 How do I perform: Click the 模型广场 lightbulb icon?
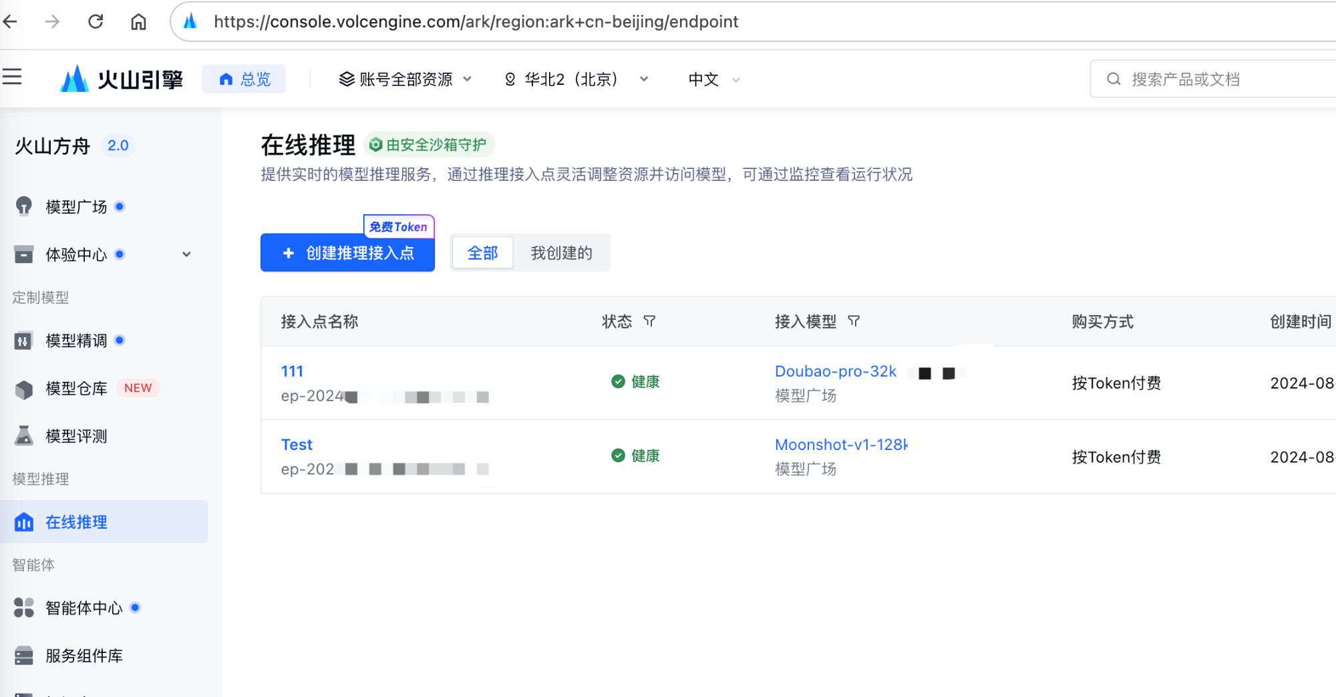pos(24,206)
